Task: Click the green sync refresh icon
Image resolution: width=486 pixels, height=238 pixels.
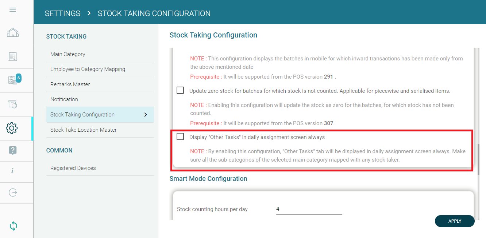Action: tap(13, 226)
